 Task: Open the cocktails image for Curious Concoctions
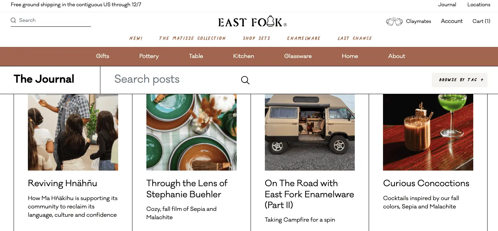click(428, 132)
